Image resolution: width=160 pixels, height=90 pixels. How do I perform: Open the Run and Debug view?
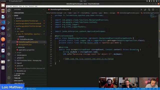coord(9,29)
